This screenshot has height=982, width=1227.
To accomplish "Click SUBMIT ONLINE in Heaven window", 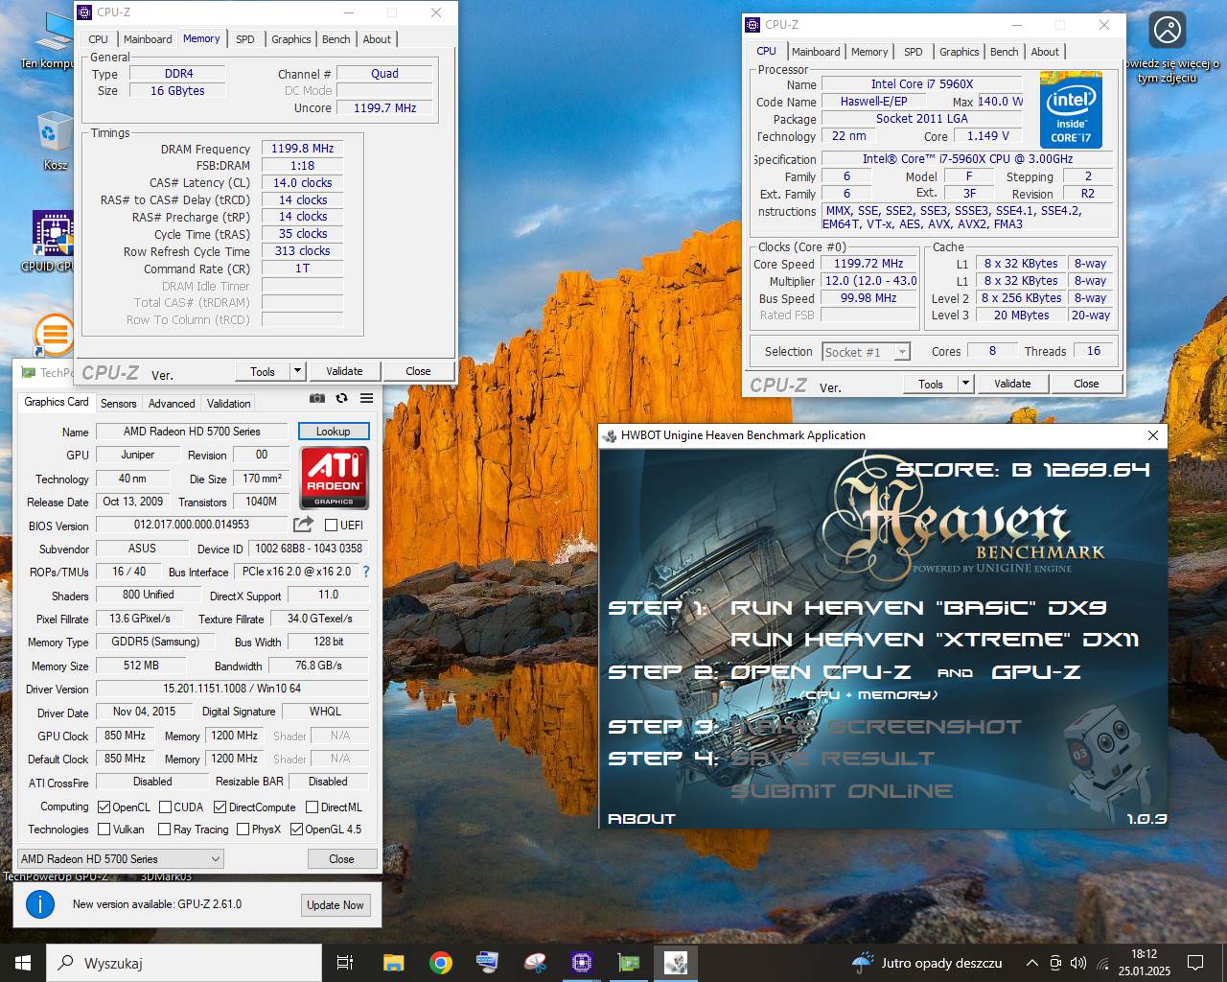I will (842, 791).
